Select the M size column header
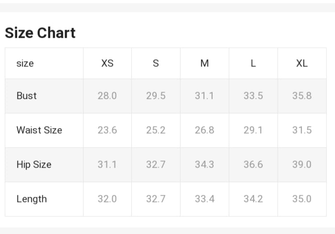Viewport: 335px width, 234px height. coord(205,64)
